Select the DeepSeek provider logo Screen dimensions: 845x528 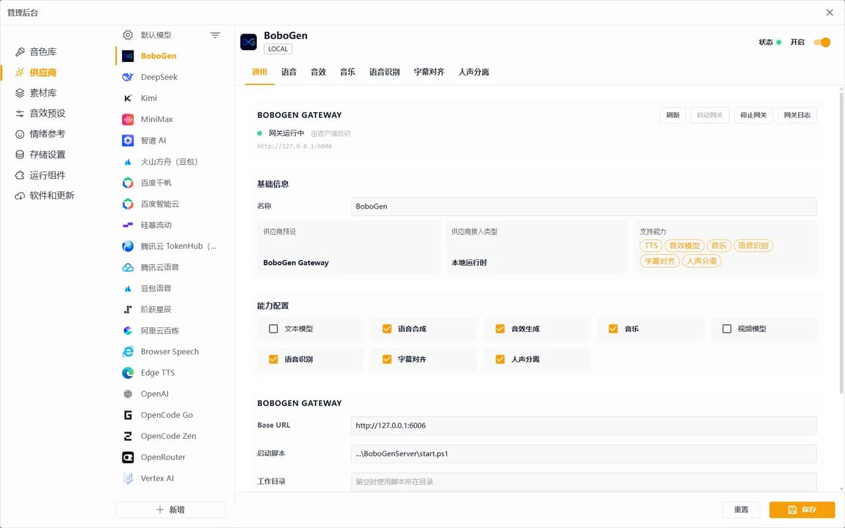128,77
